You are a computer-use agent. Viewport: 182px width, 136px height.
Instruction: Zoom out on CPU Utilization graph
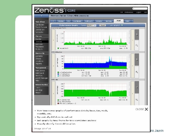coord(137,72)
